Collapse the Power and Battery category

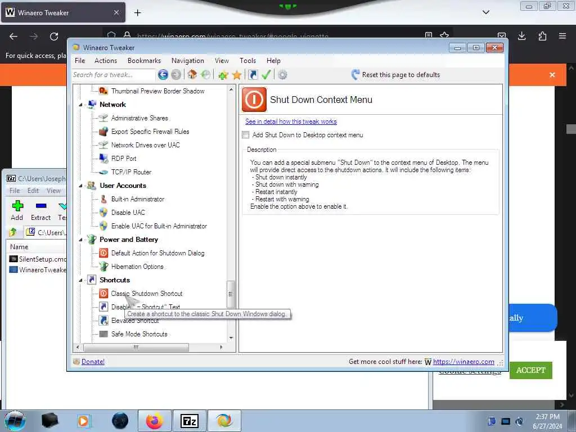click(81, 240)
